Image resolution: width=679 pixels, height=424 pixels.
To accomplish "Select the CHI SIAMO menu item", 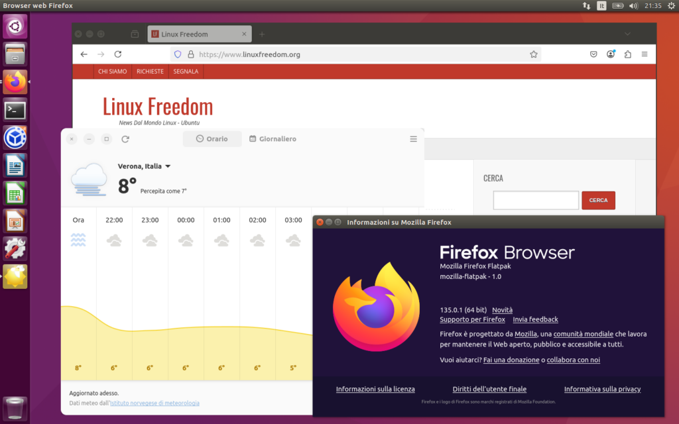I will click(x=112, y=72).
